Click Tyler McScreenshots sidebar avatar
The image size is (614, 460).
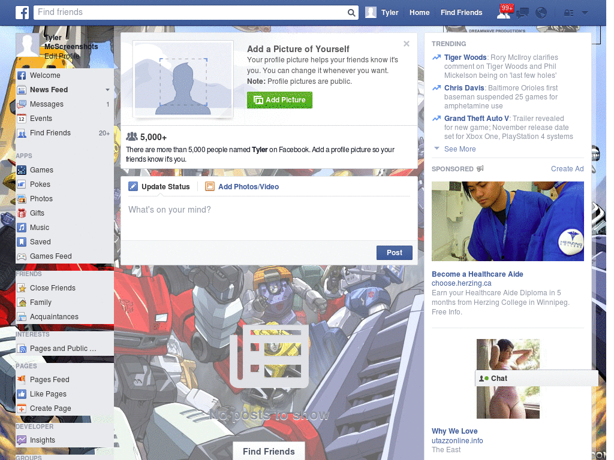(28, 46)
